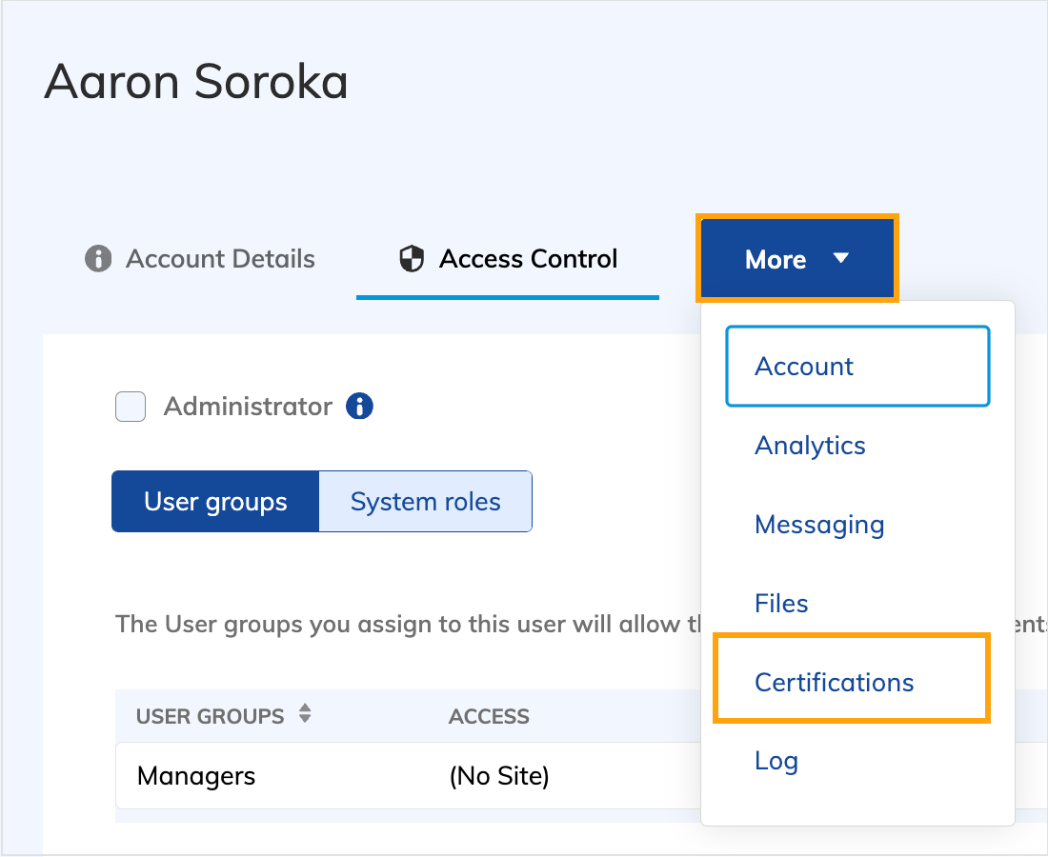
Task: Click the Managers user group row
Action: point(196,776)
